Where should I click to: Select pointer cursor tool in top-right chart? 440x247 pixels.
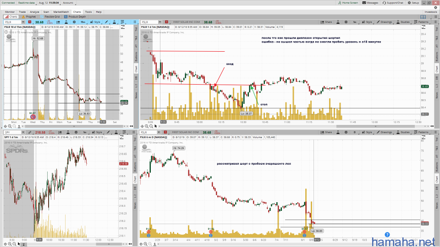point(156,126)
